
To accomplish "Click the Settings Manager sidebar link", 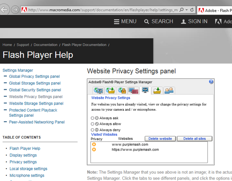I will pos(18,70).
